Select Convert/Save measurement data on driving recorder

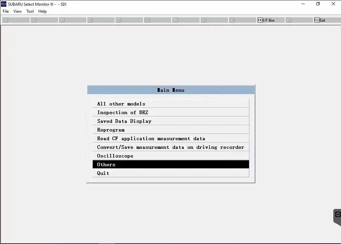click(x=171, y=147)
